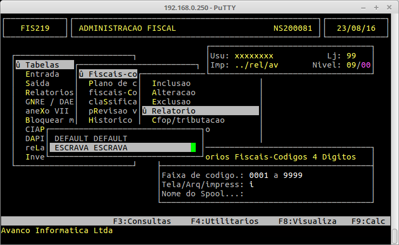Select the Inclusao menu option
Viewport: 399px width, 245px height.
pyautogui.click(x=171, y=83)
